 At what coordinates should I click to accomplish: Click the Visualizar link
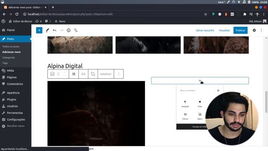coord(224,30)
